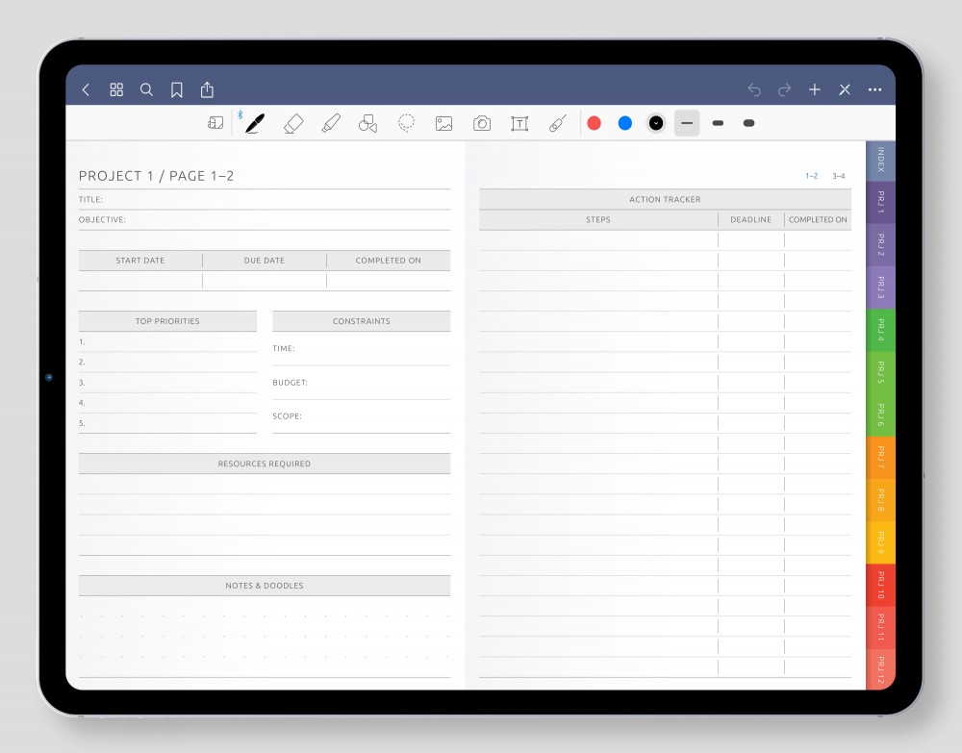Tap the SCOPE: constraint line

pos(362,416)
